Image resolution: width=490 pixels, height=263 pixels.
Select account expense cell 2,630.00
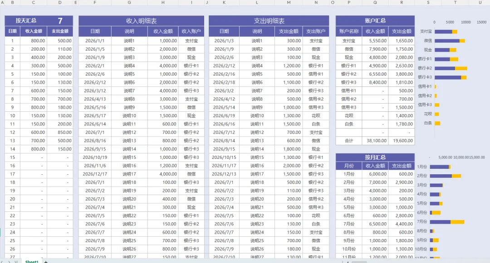pos(402,66)
